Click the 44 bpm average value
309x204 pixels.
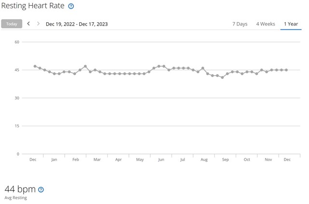pos(20,189)
